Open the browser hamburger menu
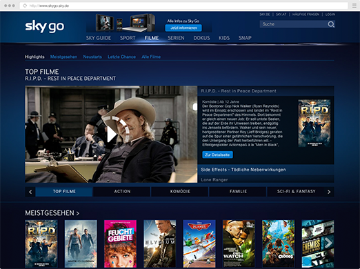The width and height of the screenshot is (360, 269). tap(354, 6)
